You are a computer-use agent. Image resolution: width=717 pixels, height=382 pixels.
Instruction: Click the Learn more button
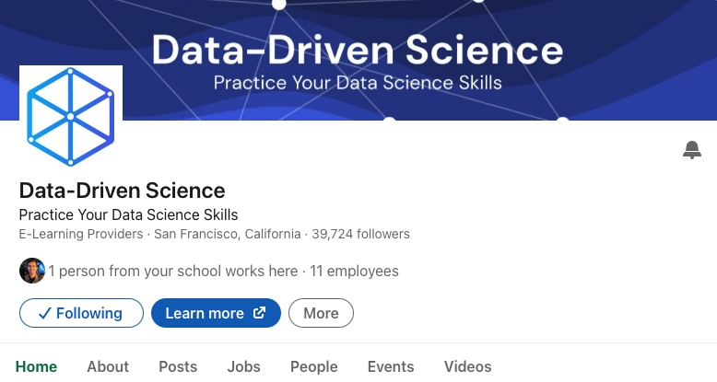tap(216, 313)
